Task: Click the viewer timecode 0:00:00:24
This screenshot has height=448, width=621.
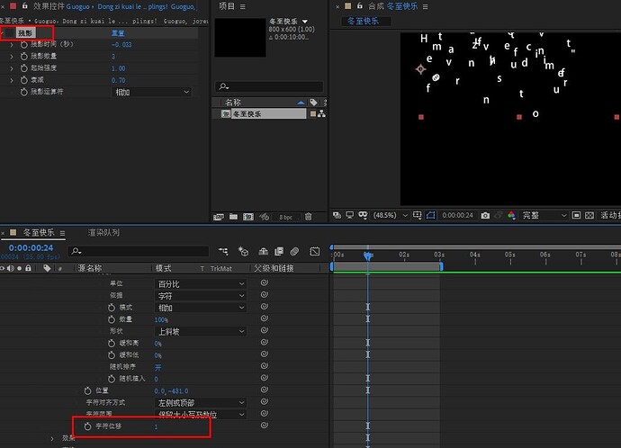Action: [x=457, y=215]
